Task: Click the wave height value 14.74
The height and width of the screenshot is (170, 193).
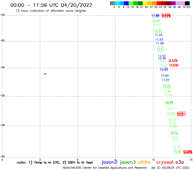Action: pyautogui.click(x=176, y=147)
